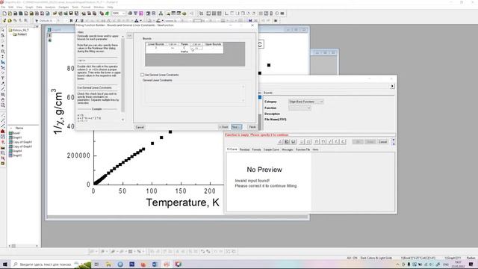Enable Use General Linear Constraints checkbox

coord(142,75)
